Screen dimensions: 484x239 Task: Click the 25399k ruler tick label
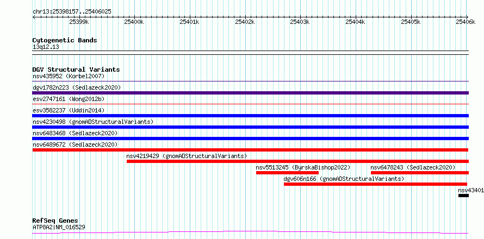click(79, 22)
